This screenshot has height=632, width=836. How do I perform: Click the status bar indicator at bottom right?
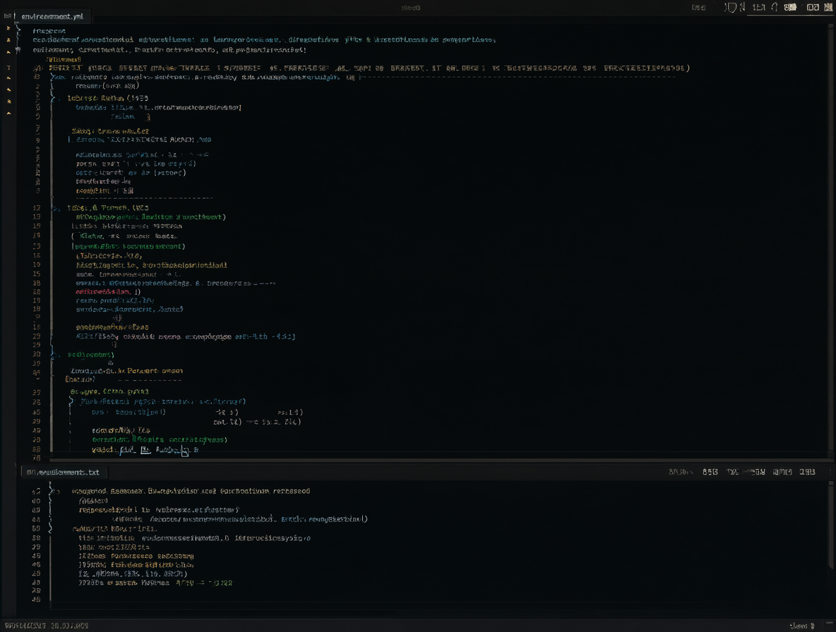click(802, 626)
